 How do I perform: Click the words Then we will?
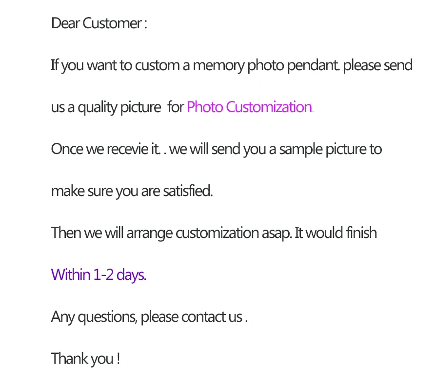(x=87, y=233)
